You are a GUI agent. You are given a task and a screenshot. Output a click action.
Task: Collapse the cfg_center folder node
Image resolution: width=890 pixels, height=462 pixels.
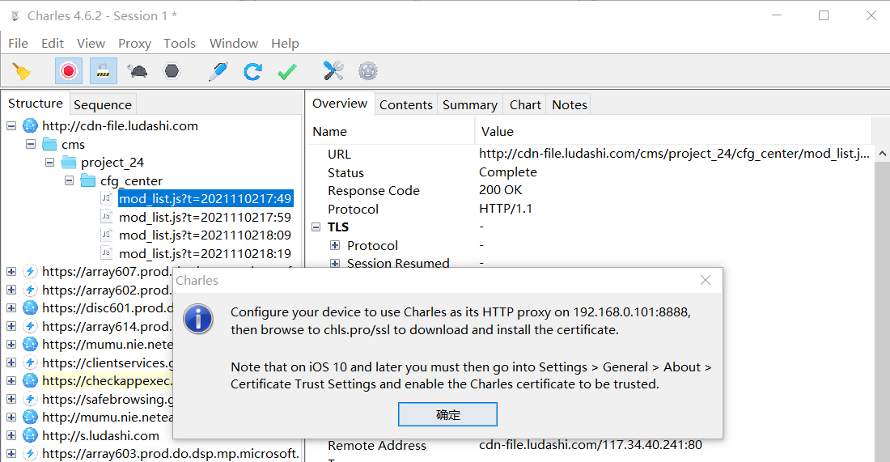[70, 181]
